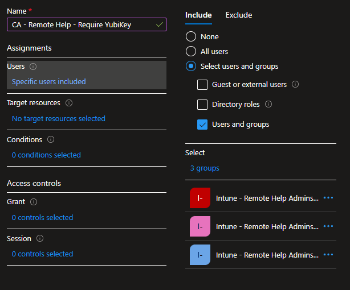Click the info icon beside Target resources
The width and height of the screenshot is (350, 290).
69,103
